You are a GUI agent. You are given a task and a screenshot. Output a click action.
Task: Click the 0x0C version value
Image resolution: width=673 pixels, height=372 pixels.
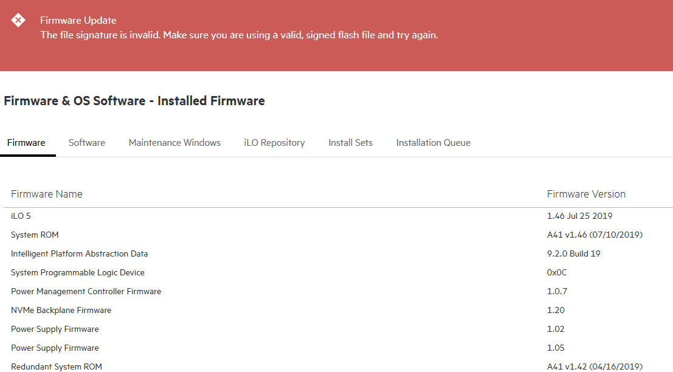point(557,272)
